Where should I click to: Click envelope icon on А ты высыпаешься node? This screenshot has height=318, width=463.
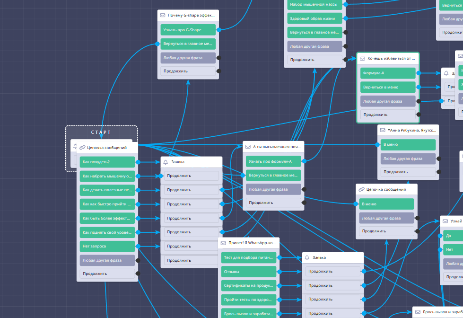pyautogui.click(x=248, y=147)
